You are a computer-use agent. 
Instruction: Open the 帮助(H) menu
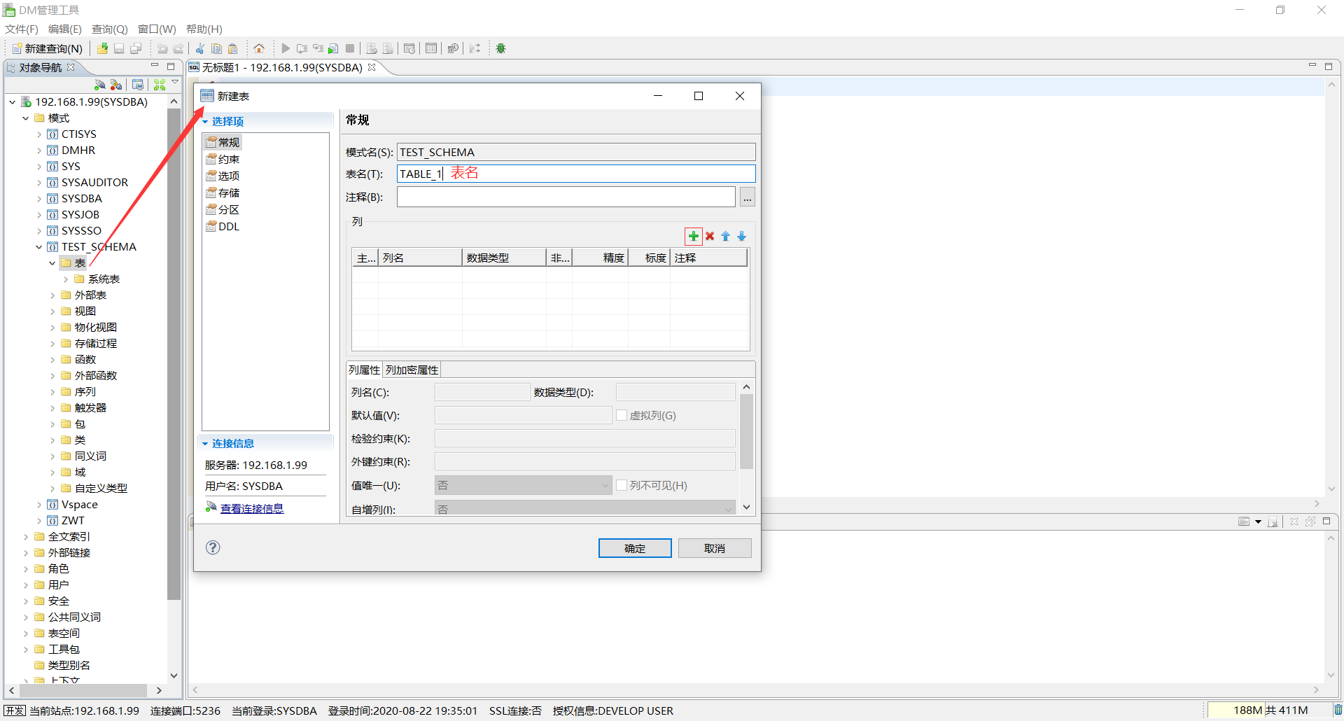tap(204, 29)
